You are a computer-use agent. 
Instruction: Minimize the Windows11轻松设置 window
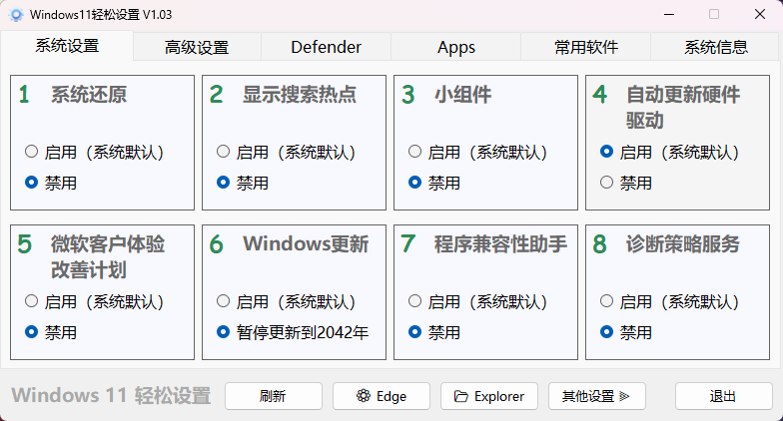[x=669, y=14]
